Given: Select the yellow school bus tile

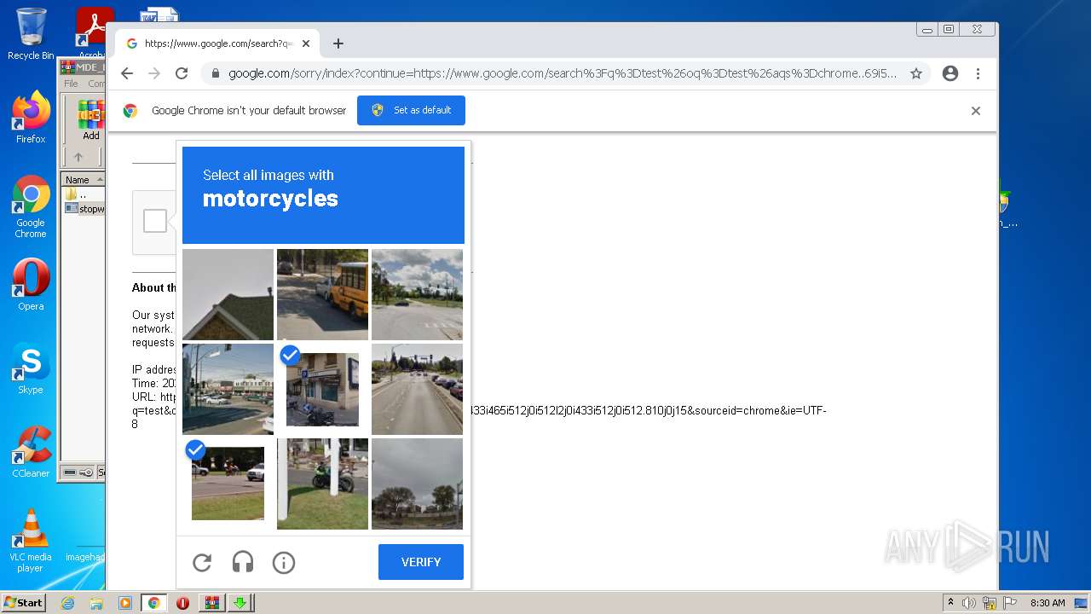Looking at the screenshot, I should pyautogui.click(x=322, y=294).
